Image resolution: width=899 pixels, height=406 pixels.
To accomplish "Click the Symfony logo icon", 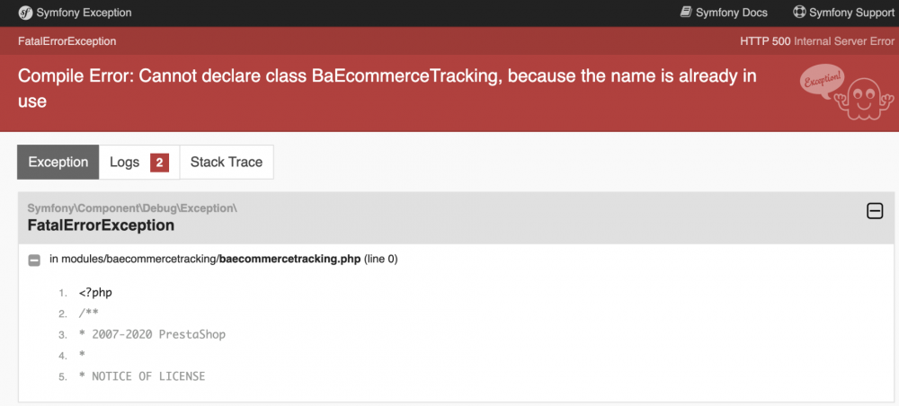I will [x=25, y=13].
